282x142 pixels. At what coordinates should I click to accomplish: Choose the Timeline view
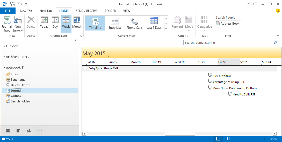95,23
